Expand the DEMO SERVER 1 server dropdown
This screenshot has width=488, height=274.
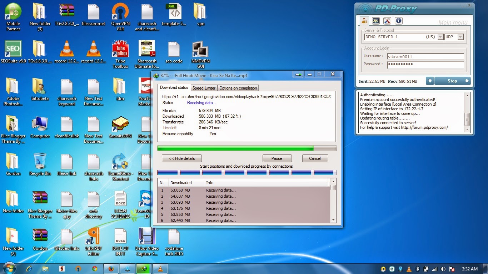[x=440, y=37]
